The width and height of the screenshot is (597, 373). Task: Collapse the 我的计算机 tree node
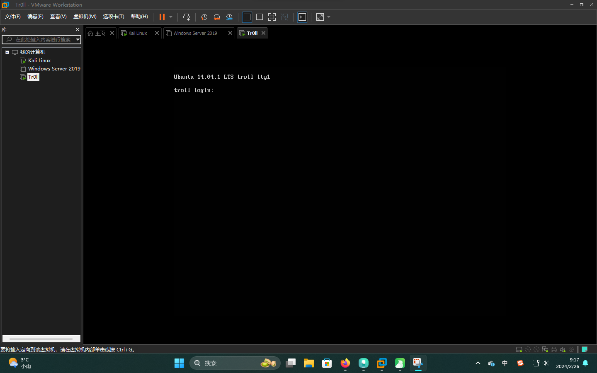click(x=7, y=52)
